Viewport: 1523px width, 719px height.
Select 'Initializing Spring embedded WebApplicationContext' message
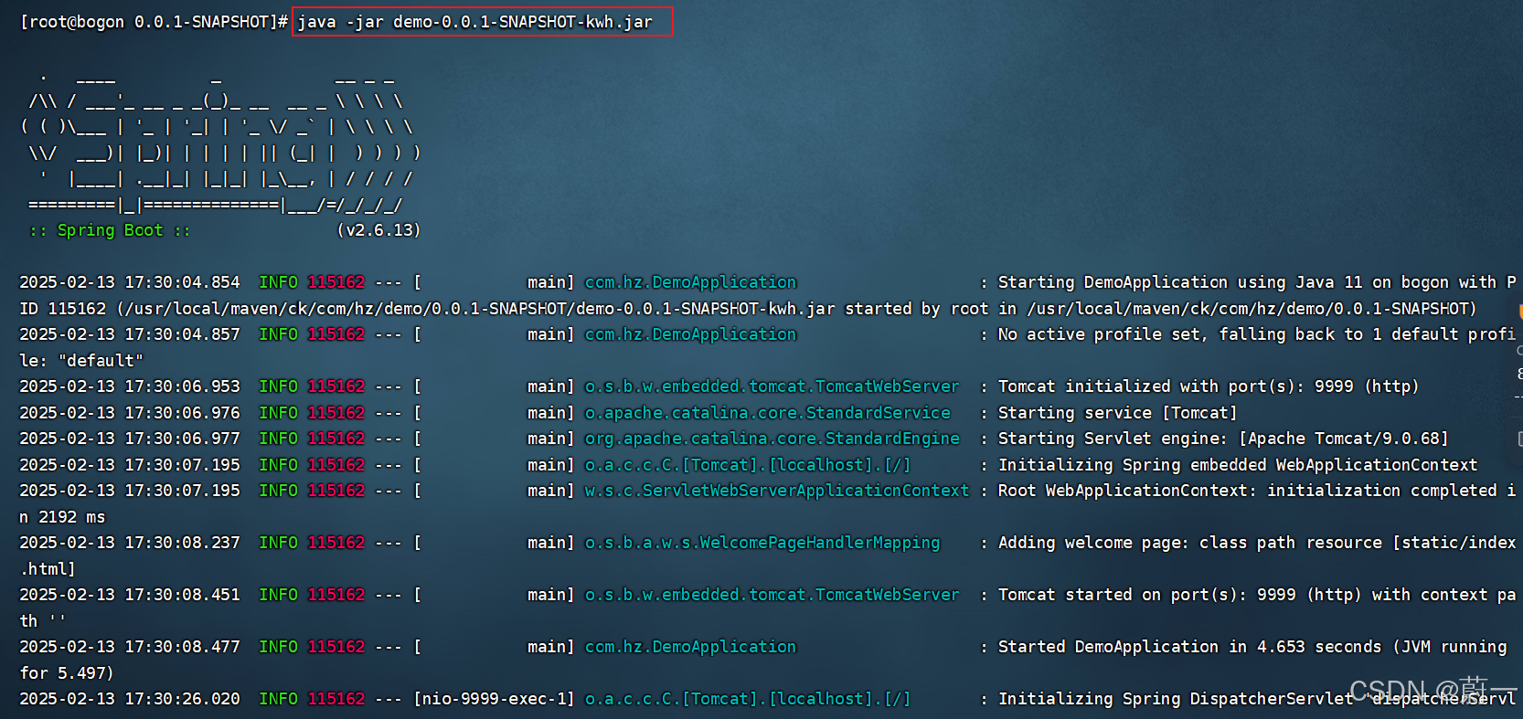[1238, 465]
